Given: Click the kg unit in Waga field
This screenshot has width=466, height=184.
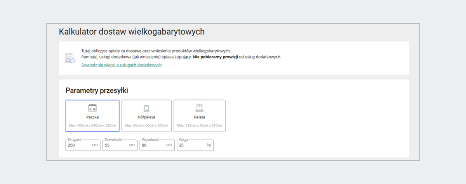Looking at the screenshot, I should coord(209,145).
